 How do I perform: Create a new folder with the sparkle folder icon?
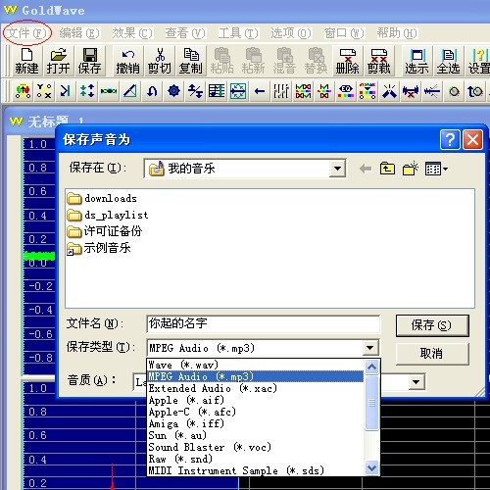click(411, 169)
